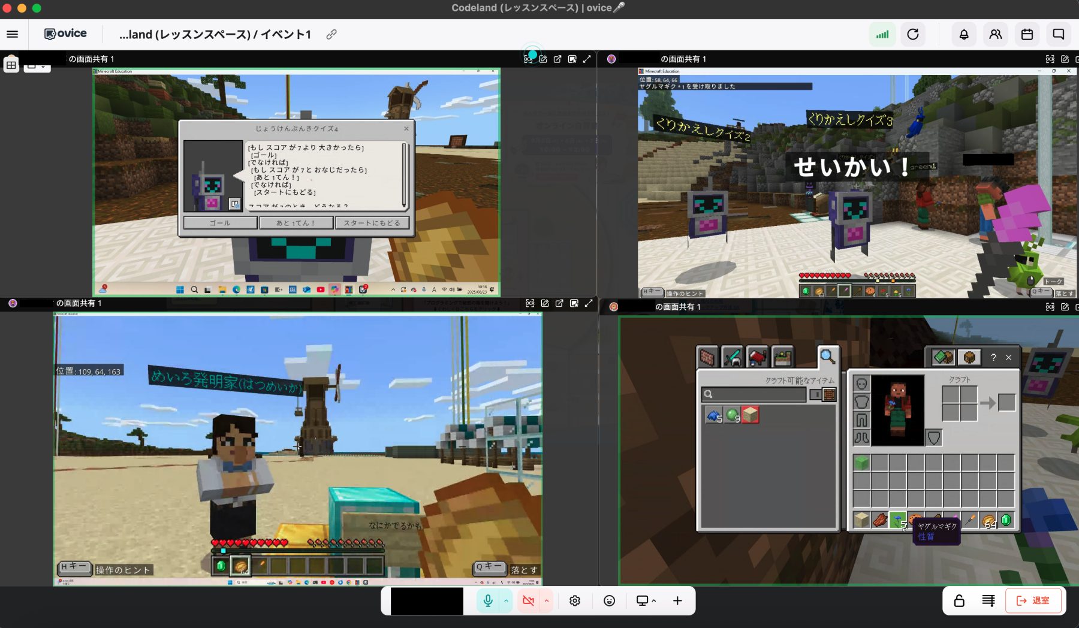Screen dimensions: 1079x628
Task: Click the 退室 leave button
Action: 1033,600
